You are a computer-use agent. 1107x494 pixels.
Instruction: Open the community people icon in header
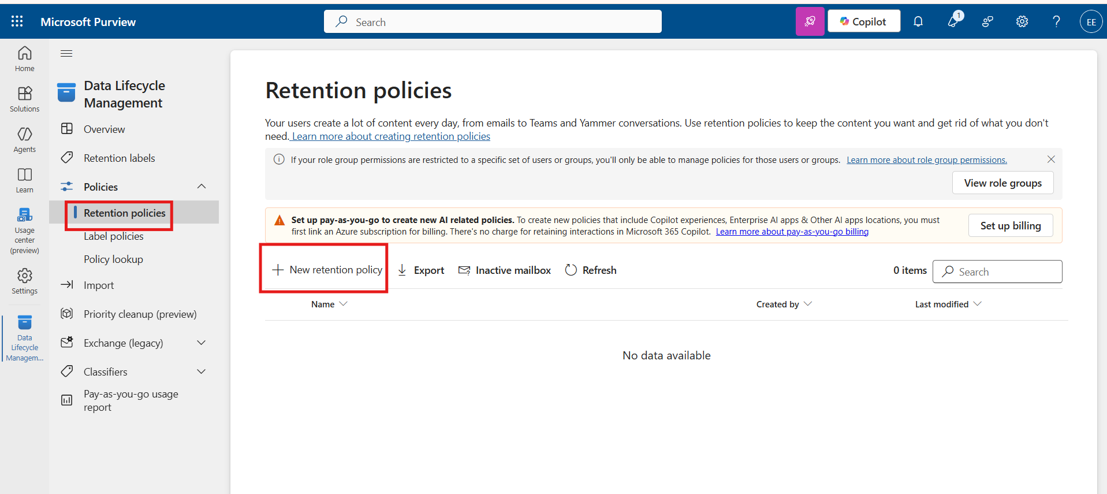click(987, 21)
